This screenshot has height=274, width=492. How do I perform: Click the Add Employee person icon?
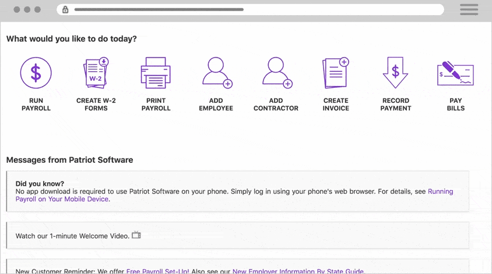click(216, 73)
